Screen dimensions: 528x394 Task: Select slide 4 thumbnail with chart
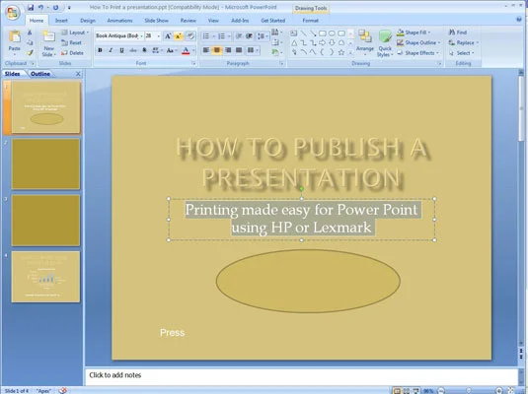pos(45,277)
